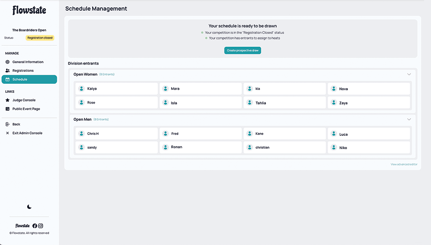
Task: Collapse the Open Men division chevron
Action: 409,119
